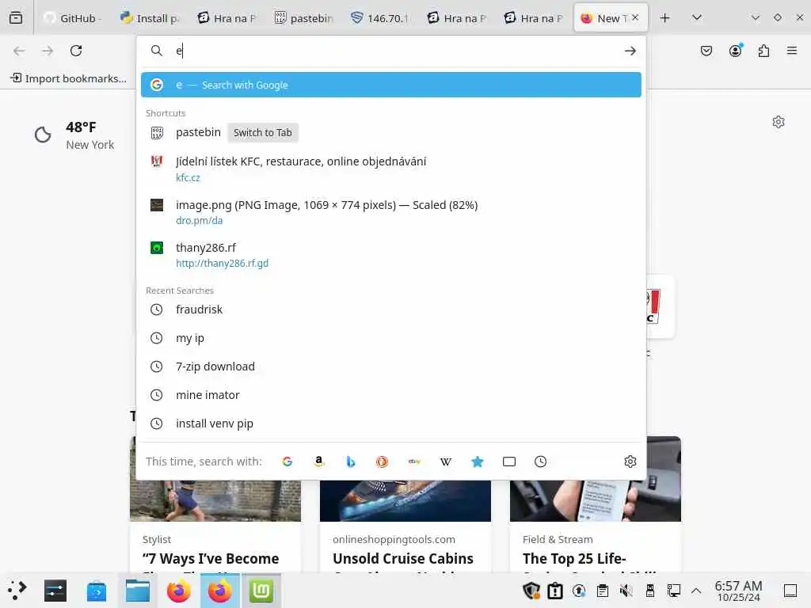Toggle the muted volume tray icon

626,591
